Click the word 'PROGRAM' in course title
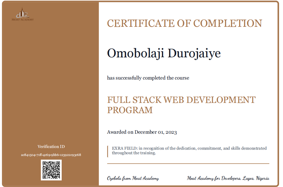This screenshot has height=187, width=283. pos(130,110)
